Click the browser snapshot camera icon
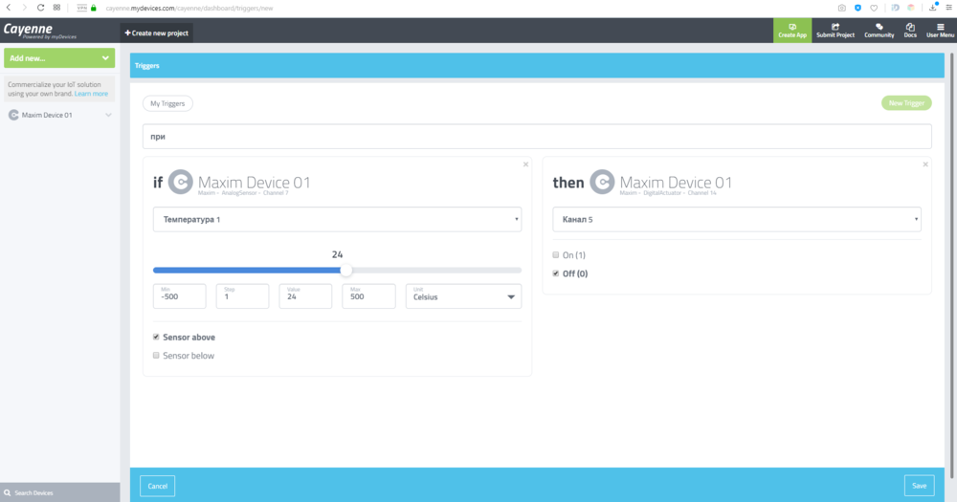 coord(841,8)
